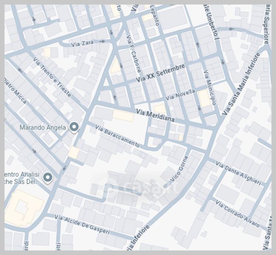Open the Marando Angela place label
The image size is (276, 255).
(x=42, y=127)
